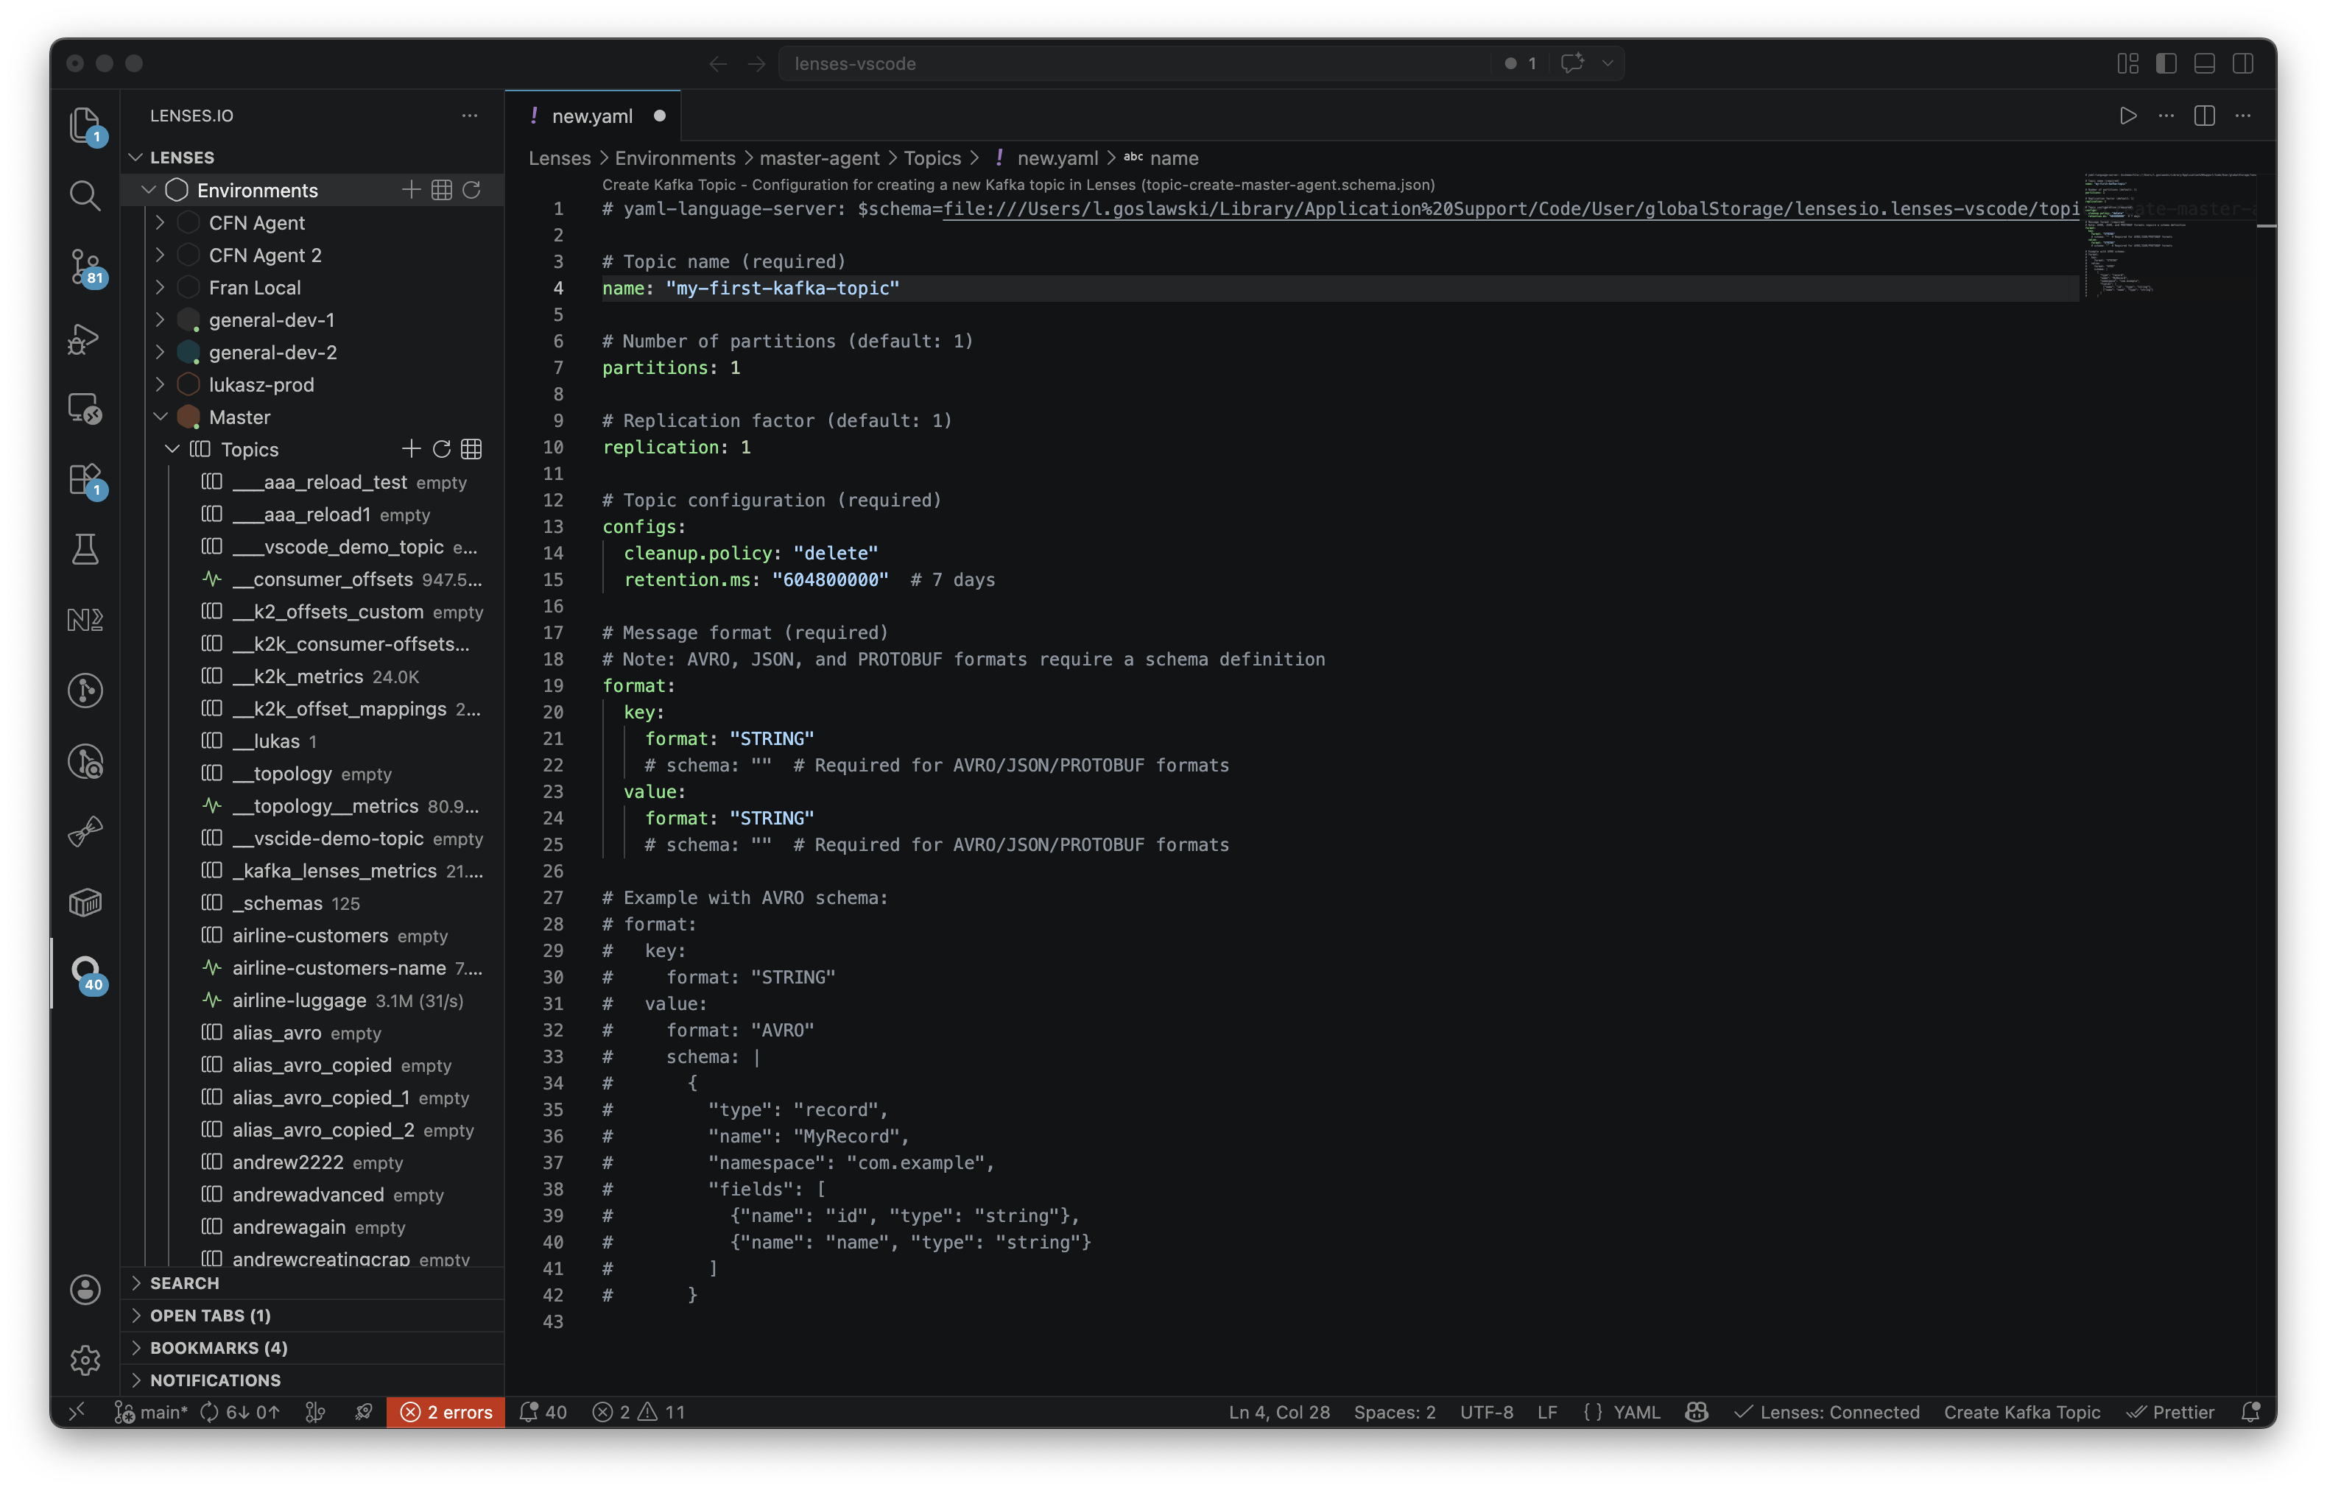Open LENSES.IO view more actions menu
2327x1490 pixels.
click(x=469, y=115)
